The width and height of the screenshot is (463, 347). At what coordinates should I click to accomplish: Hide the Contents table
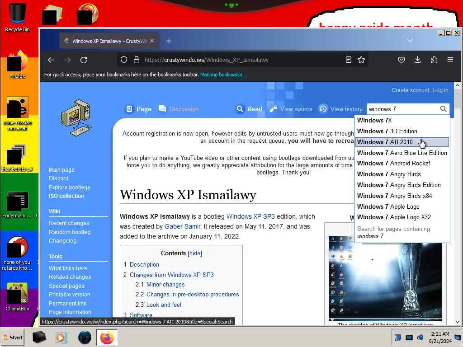click(195, 253)
